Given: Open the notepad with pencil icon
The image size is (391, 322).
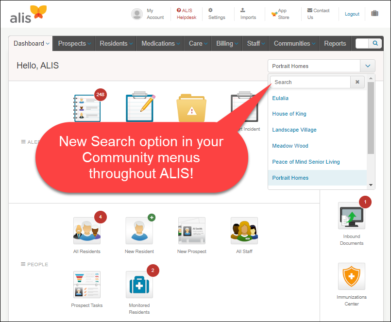Looking at the screenshot, I should [140, 106].
